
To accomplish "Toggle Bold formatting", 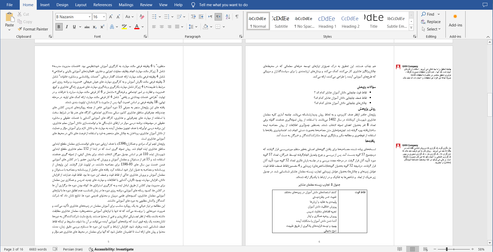I will pyautogui.click(x=59, y=27).
